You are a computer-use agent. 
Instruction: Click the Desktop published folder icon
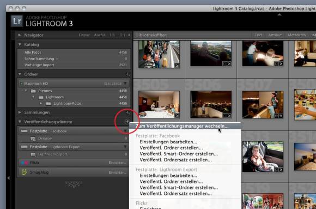pos(33,138)
